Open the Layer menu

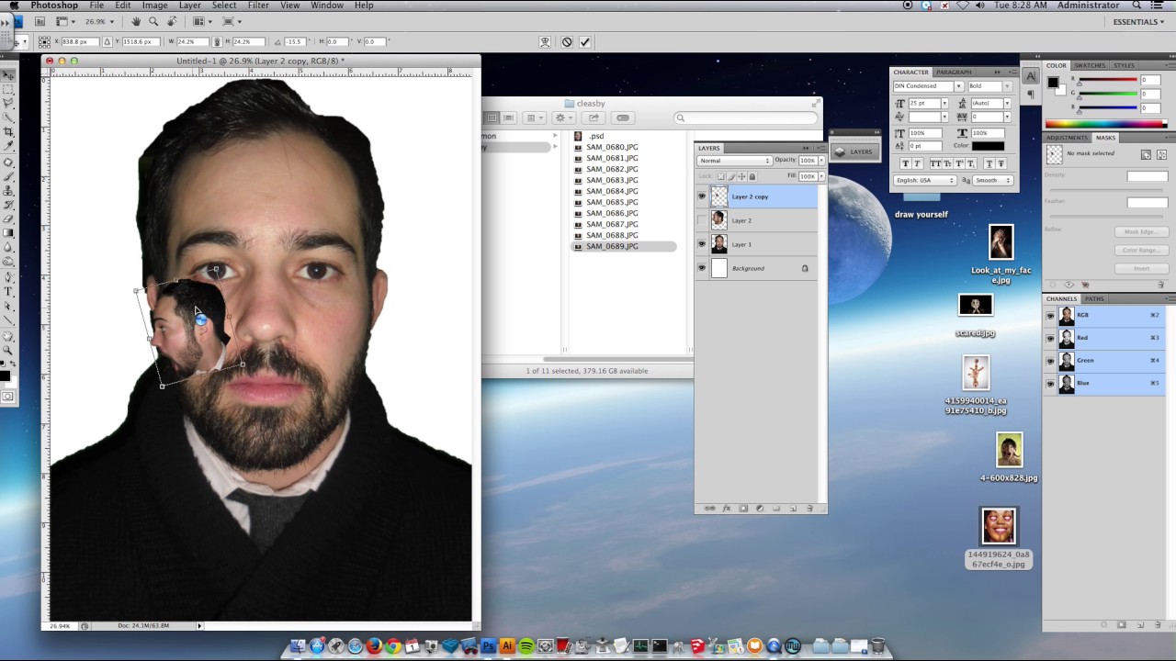pyautogui.click(x=190, y=6)
